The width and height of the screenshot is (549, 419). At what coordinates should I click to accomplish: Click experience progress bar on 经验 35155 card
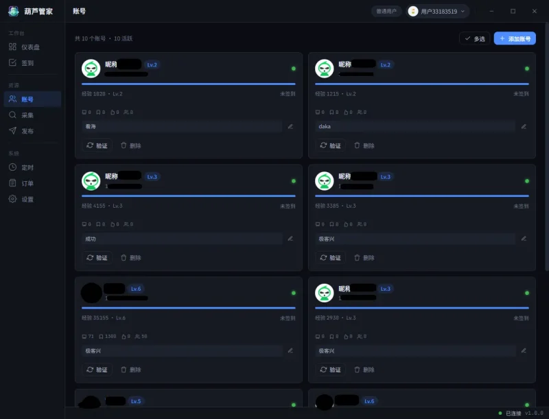pos(188,308)
